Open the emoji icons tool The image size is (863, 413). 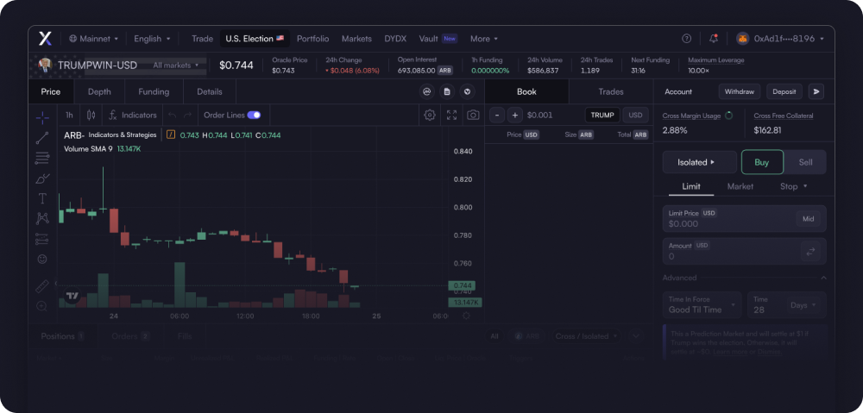[x=42, y=259]
